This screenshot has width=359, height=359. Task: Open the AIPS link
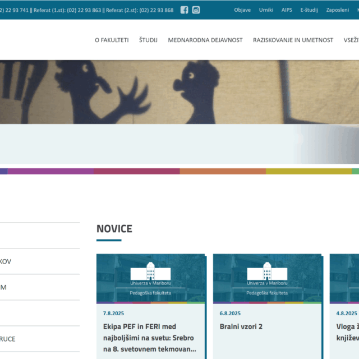pyautogui.click(x=287, y=10)
